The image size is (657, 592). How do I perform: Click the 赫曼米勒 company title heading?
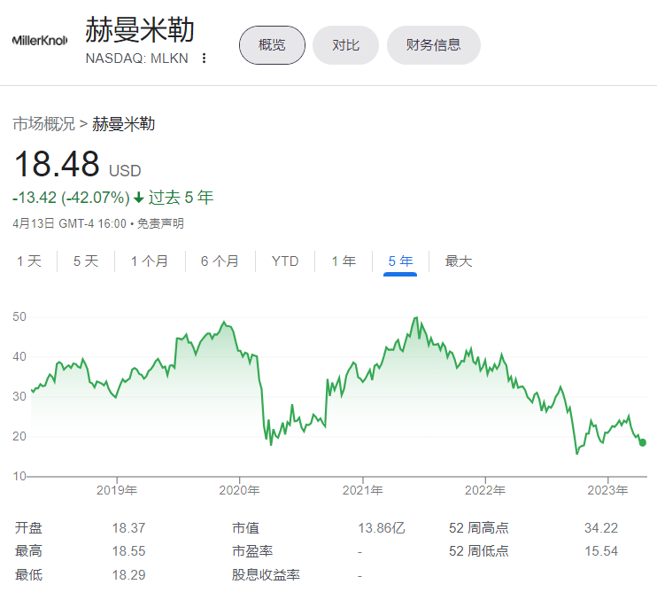(140, 30)
